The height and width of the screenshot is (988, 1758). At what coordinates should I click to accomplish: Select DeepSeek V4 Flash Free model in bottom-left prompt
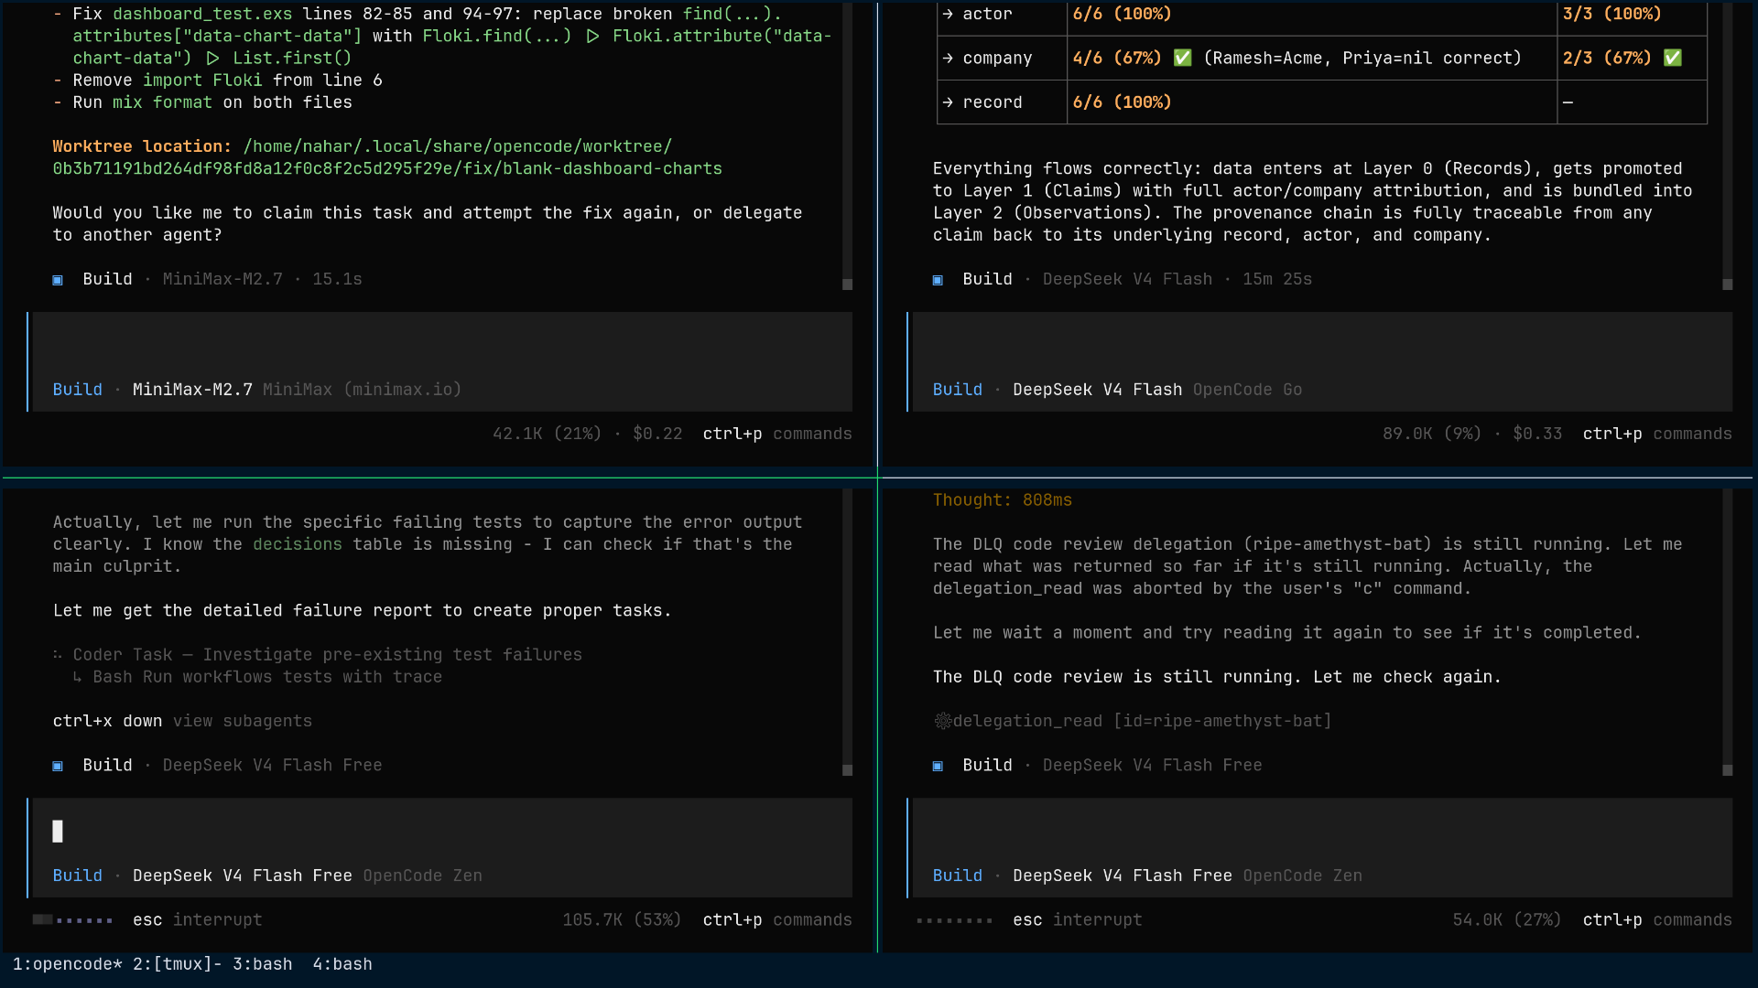pos(243,875)
